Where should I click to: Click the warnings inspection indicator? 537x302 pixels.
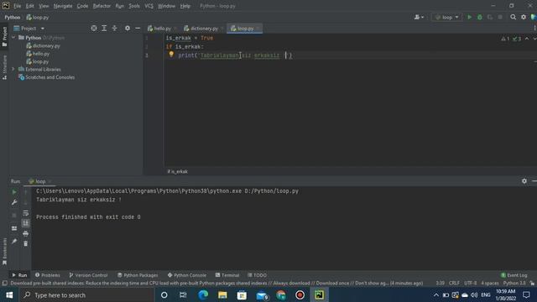[x=505, y=39]
